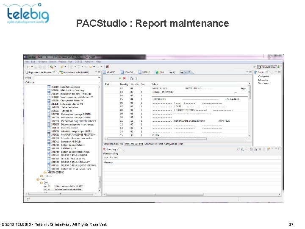Open the Maquette de l'Etat tab

coord(134,144)
